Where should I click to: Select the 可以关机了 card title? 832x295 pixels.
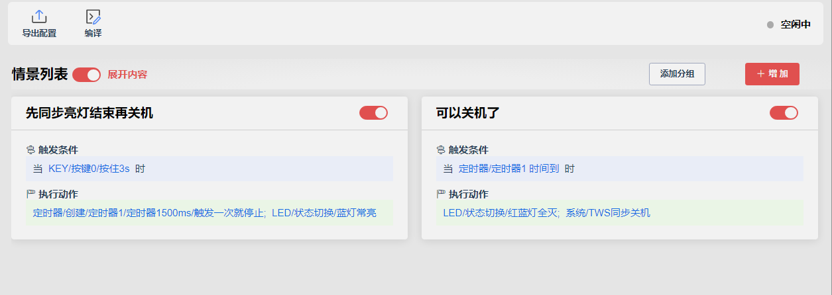pyautogui.click(x=468, y=113)
